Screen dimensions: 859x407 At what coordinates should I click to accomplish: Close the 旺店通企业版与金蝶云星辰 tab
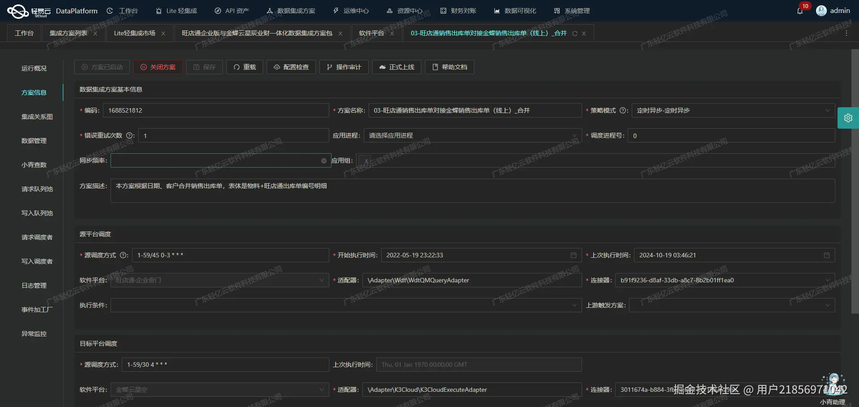pyautogui.click(x=340, y=34)
